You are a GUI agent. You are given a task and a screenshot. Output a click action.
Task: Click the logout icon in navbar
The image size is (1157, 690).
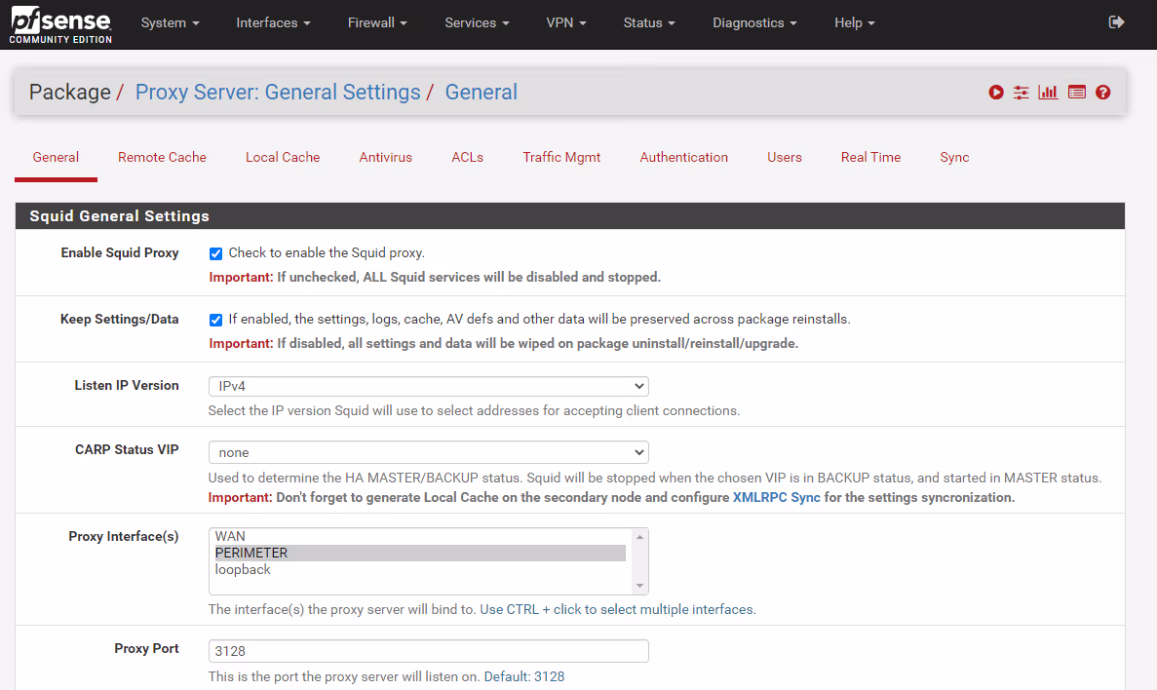coord(1117,22)
